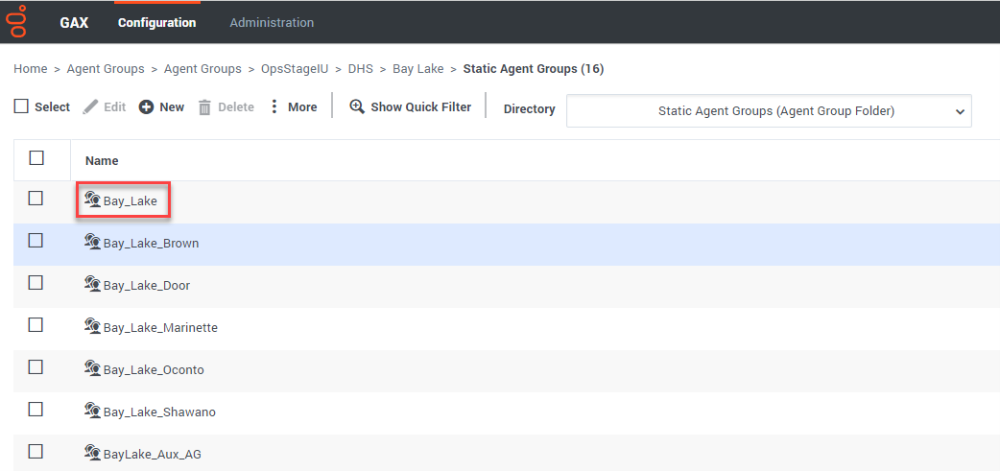Tick the checkbox for Bay_Lake_Oconto
This screenshot has width=1000, height=471.
(x=36, y=367)
